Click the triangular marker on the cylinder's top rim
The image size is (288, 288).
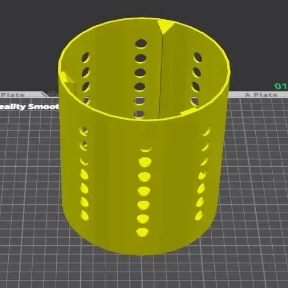[166, 26]
